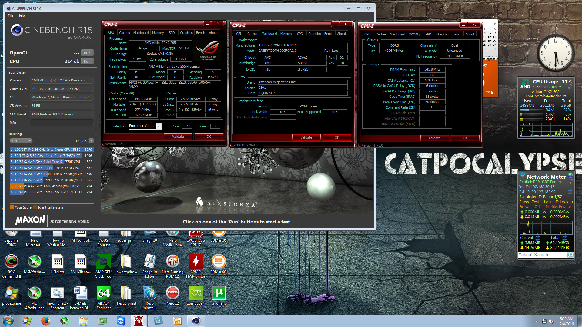Image resolution: width=582 pixels, height=327 pixels.
Task: Launch Nero 12 desktop icon
Action: [x=173, y=296]
